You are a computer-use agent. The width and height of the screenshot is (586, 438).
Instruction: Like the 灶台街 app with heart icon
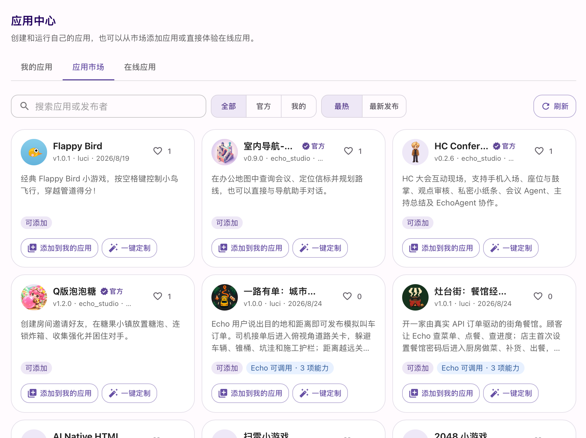pyautogui.click(x=538, y=296)
